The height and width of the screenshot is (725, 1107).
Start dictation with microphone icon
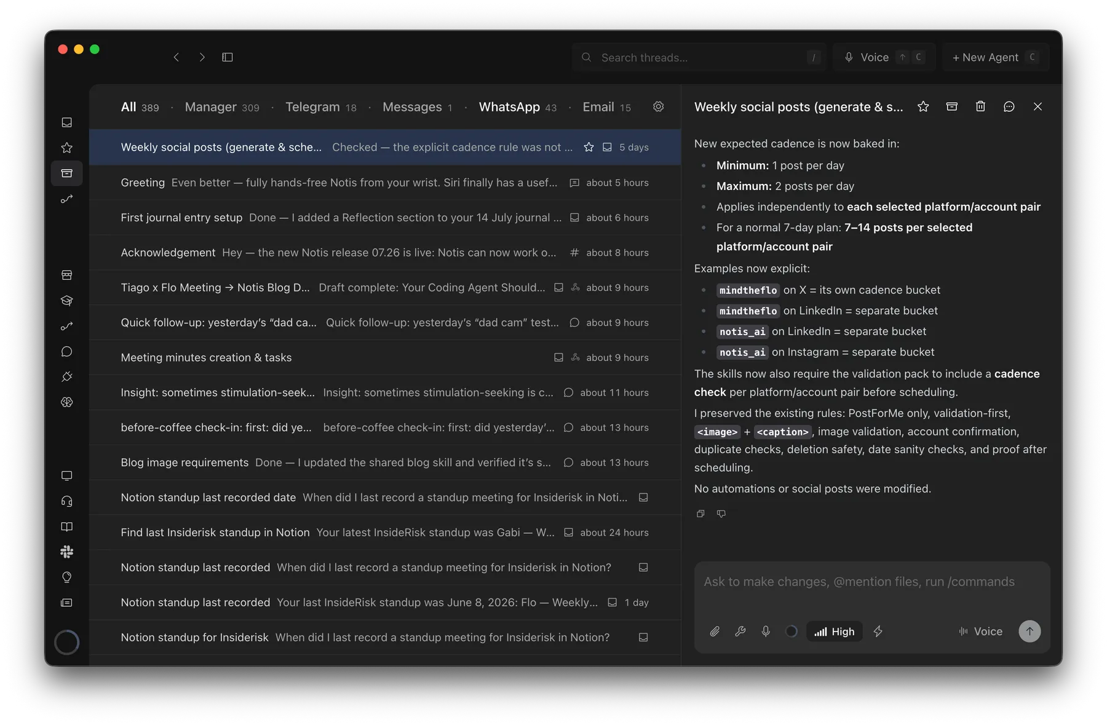pyautogui.click(x=766, y=632)
